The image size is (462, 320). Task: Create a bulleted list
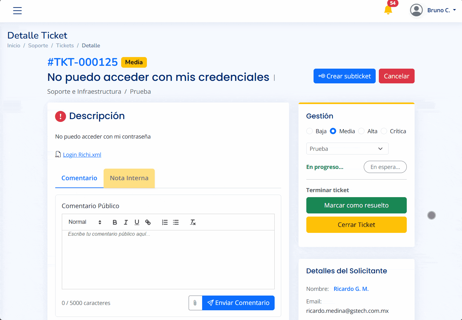[176, 222]
